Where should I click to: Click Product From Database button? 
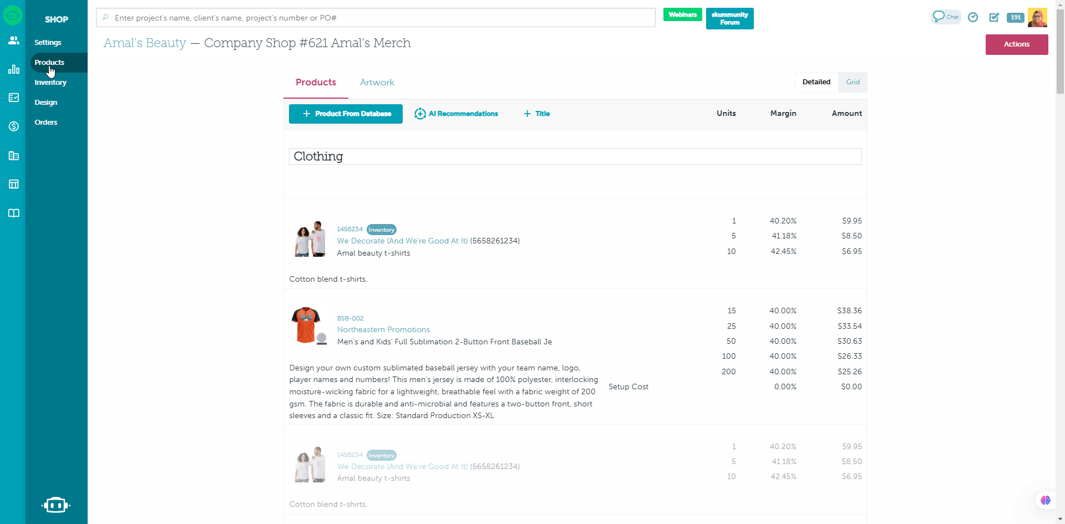tap(346, 114)
